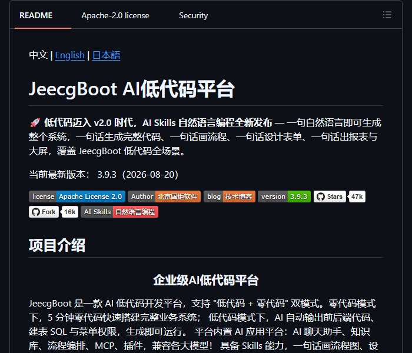This screenshot has width=412, height=353.
Task: Click the 项目介绍 section heading
Action: [57, 245]
